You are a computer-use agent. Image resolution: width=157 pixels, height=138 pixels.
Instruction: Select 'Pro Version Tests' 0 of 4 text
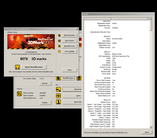(x=34, y=79)
